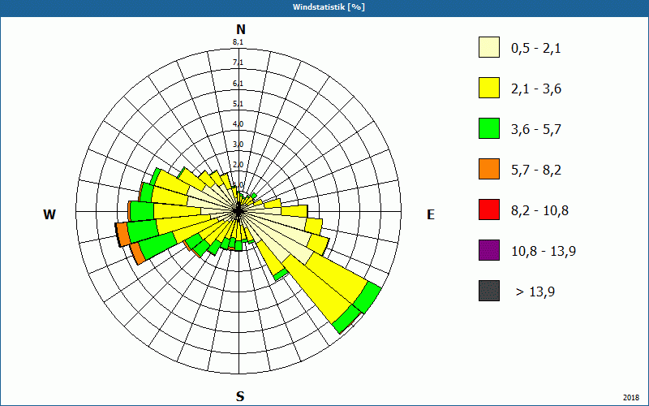
Task: Click the dark gray > 13,9 legend swatch
Action: (x=489, y=291)
